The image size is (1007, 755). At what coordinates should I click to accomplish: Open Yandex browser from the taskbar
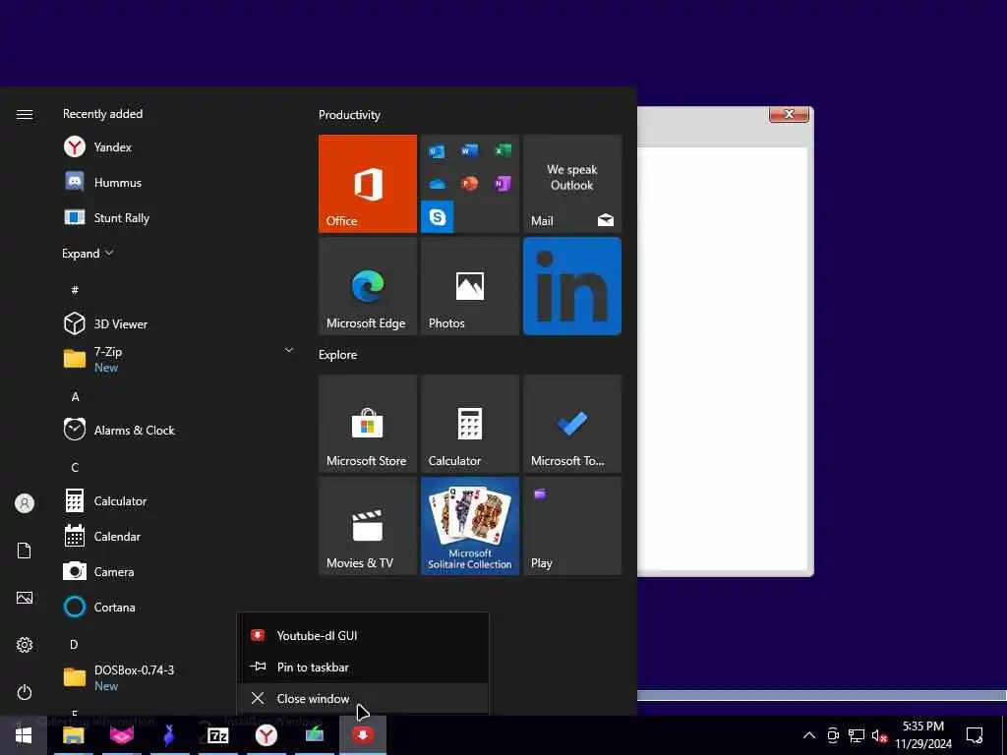[266, 735]
